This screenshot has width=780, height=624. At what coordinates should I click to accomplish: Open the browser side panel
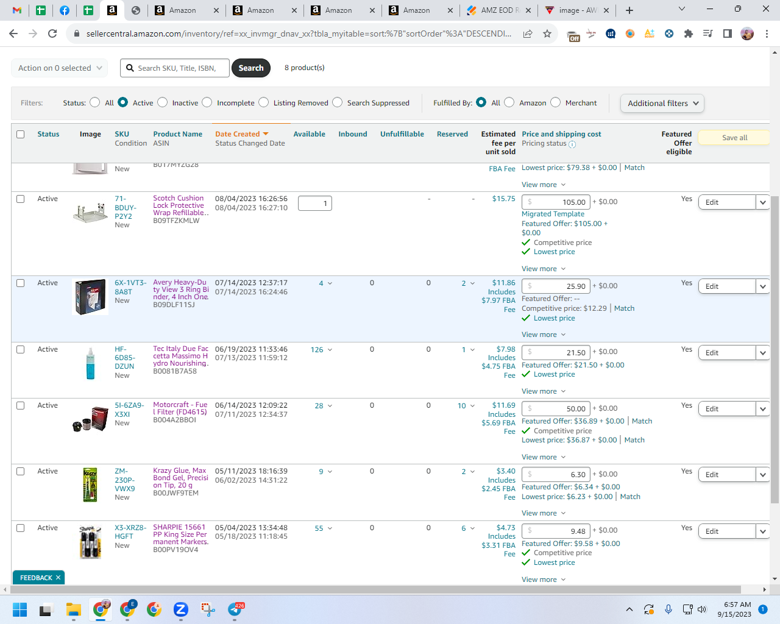point(728,34)
